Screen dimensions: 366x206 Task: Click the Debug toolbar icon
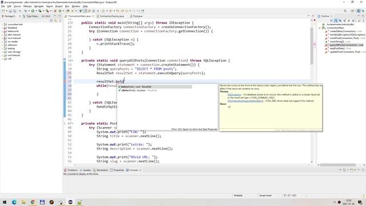[26, 11]
